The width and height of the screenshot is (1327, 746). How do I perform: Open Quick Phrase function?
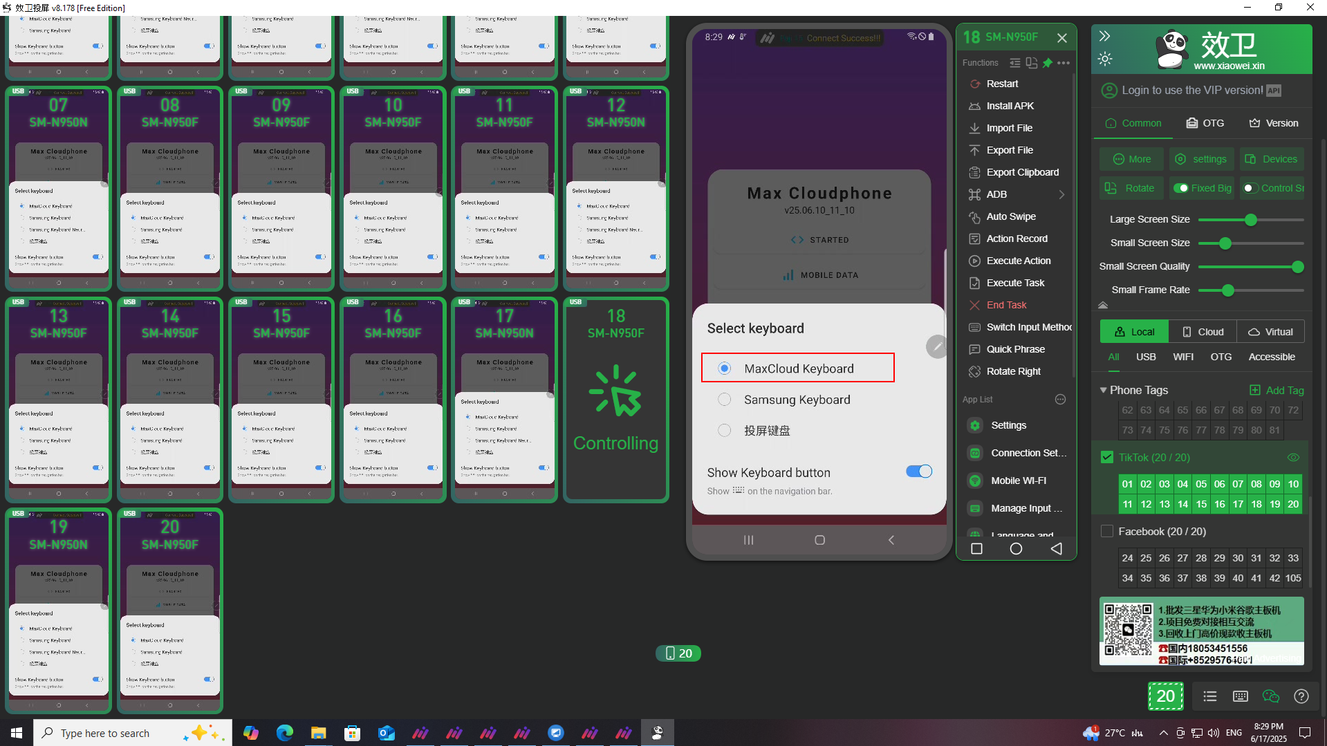(1015, 349)
